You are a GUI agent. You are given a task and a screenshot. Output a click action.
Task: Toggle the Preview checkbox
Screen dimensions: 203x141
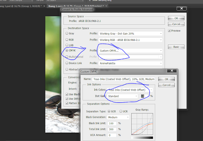(x=169, y=31)
